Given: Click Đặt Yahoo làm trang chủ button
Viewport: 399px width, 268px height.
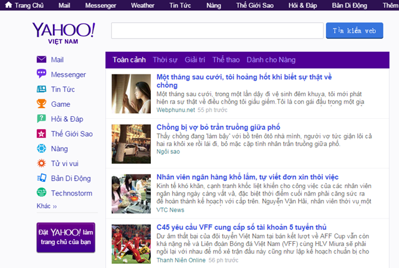Looking at the screenshot, I should click(x=65, y=237).
